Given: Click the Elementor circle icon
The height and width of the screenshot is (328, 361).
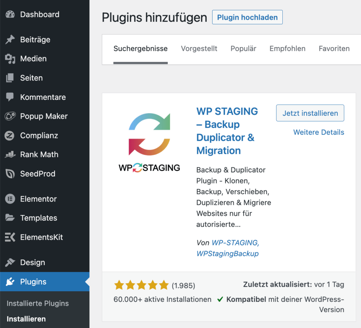Looking at the screenshot, I should point(10,199).
